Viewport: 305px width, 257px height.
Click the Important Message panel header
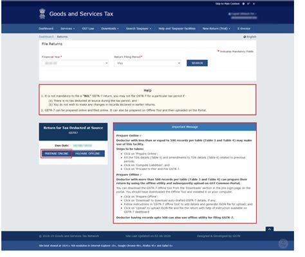(x=185, y=127)
